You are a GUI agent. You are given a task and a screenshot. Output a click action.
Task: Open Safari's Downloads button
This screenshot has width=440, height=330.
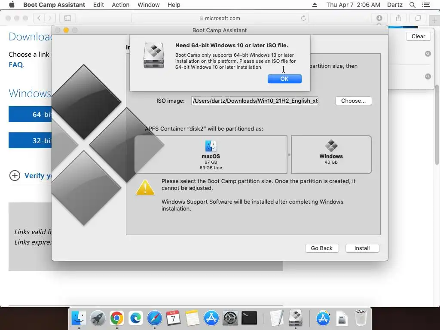point(379,18)
